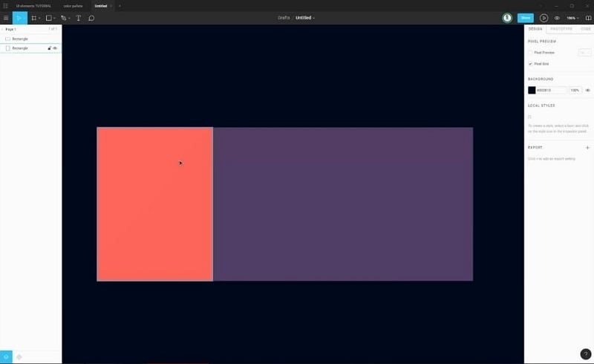Toggle background visibility eye icon

pos(587,90)
